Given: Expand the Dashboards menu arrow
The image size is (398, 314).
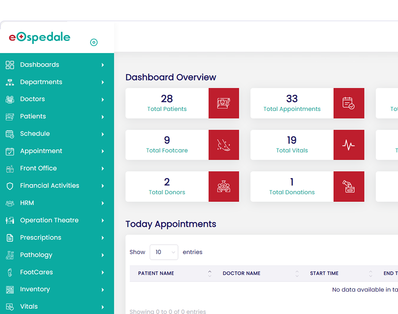Looking at the screenshot, I should [x=103, y=65].
